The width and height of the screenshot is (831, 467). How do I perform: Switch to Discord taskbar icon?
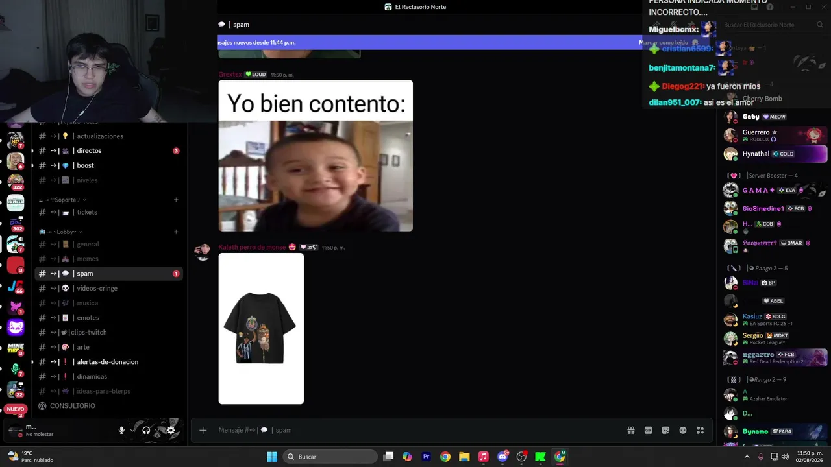pyautogui.click(x=502, y=457)
